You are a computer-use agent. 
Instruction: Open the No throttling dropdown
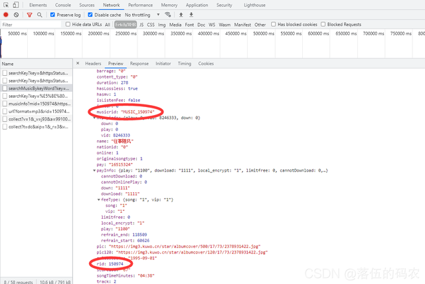tap(142, 15)
